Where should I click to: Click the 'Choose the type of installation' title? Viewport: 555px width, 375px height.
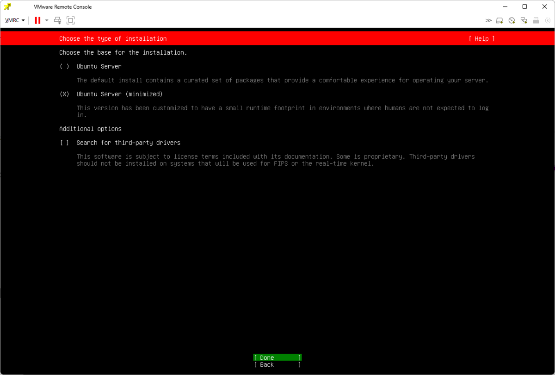click(x=113, y=38)
